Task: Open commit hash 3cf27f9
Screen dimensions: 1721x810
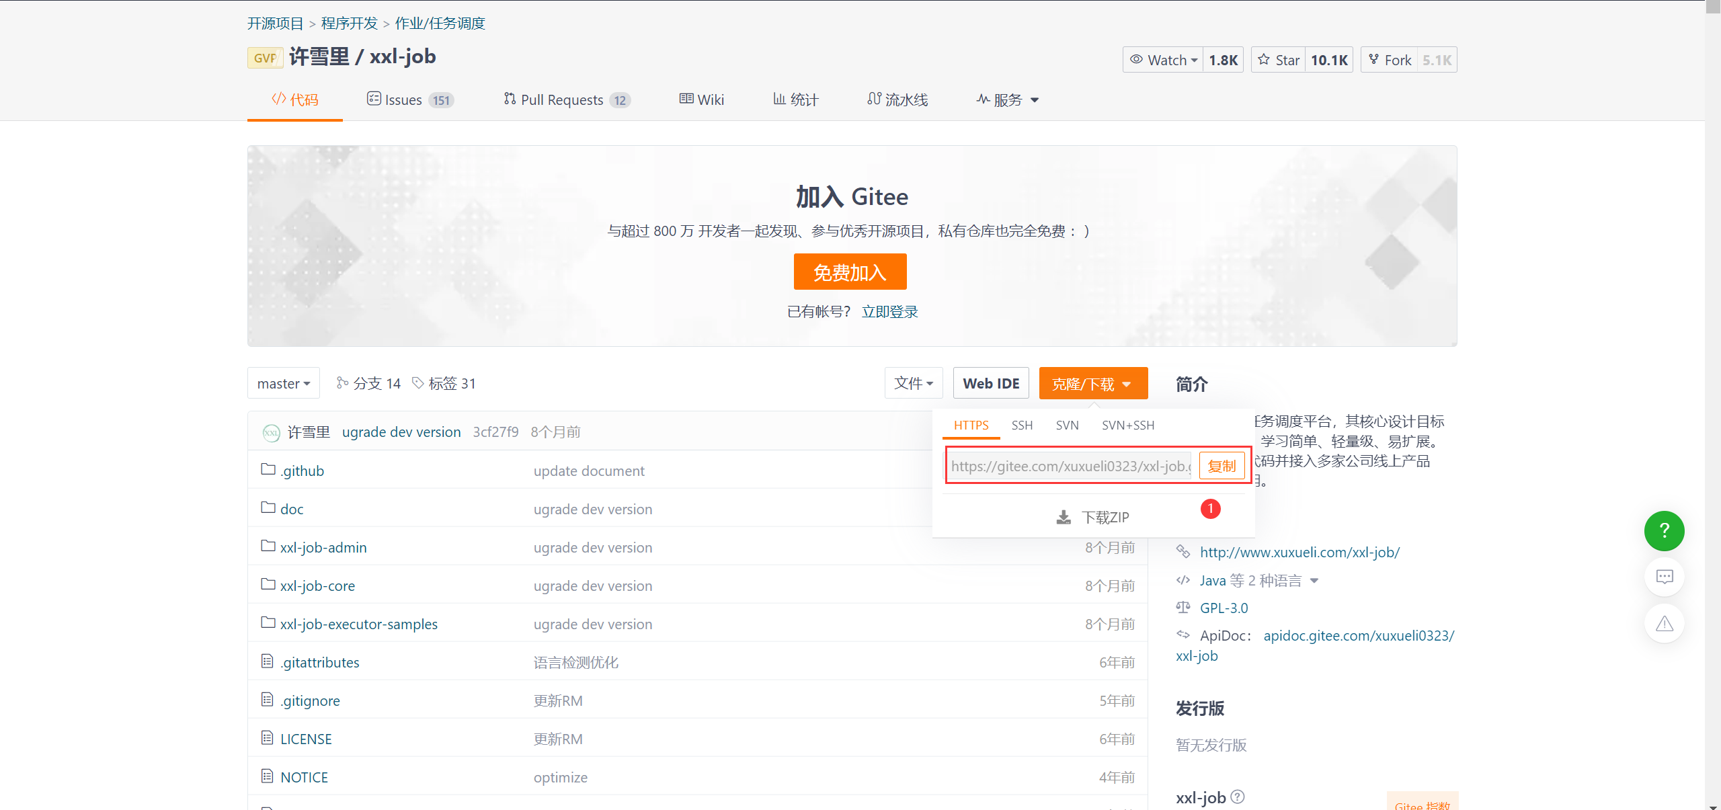Action: click(x=495, y=432)
